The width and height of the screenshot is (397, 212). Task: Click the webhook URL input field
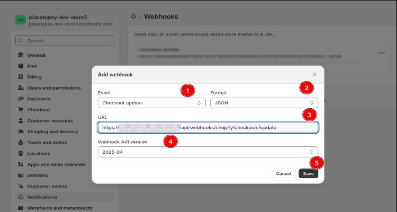pos(208,127)
